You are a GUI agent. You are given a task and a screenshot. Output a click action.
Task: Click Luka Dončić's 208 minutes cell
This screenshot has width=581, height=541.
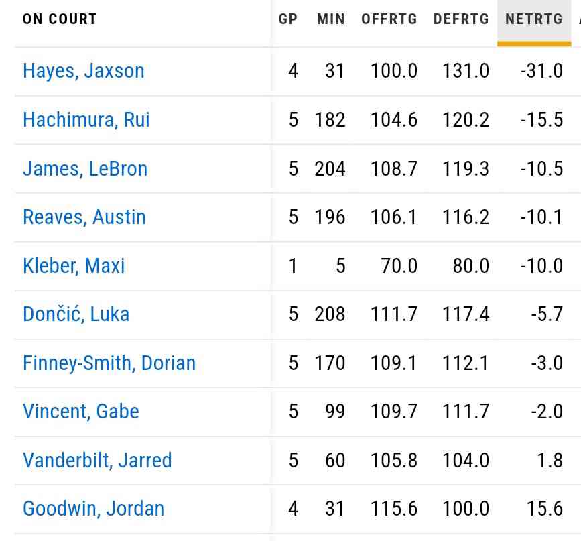330,314
